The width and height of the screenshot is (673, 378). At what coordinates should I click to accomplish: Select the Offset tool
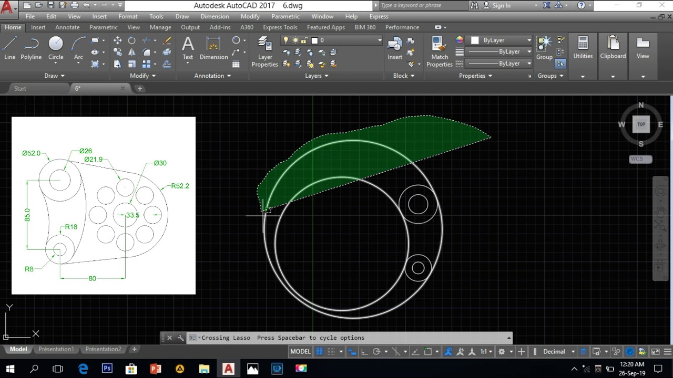[x=167, y=64]
